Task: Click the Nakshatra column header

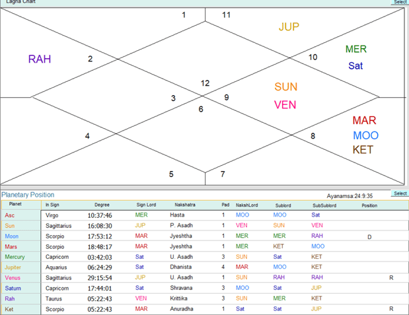Action: (x=185, y=205)
